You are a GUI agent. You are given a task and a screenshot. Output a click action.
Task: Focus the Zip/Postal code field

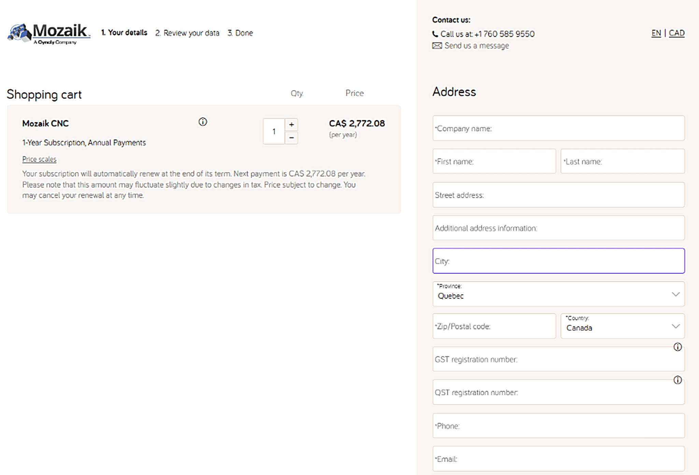(x=494, y=326)
